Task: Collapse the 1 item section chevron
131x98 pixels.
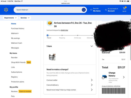Action: [92, 46]
